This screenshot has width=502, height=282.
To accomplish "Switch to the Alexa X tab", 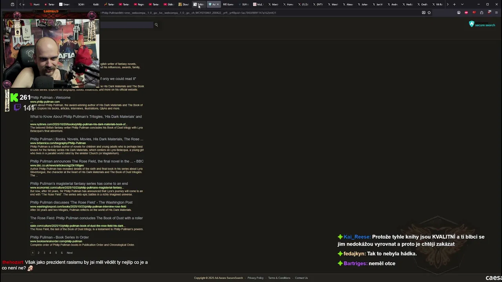I will [x=347, y=4].
